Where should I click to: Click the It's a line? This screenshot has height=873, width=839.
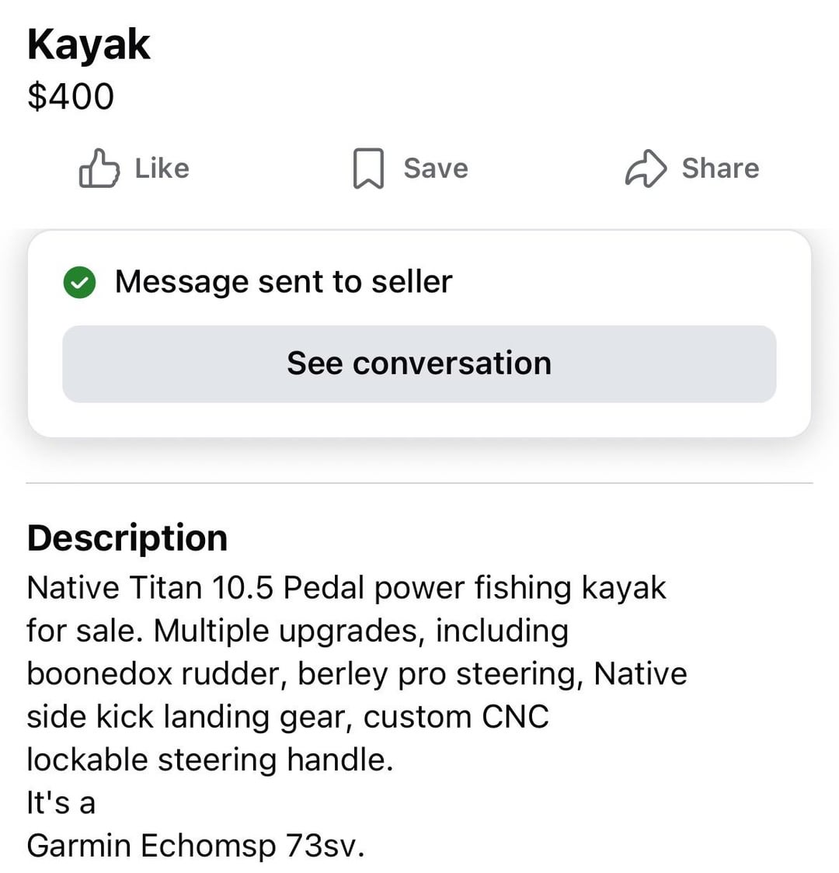[61, 802]
